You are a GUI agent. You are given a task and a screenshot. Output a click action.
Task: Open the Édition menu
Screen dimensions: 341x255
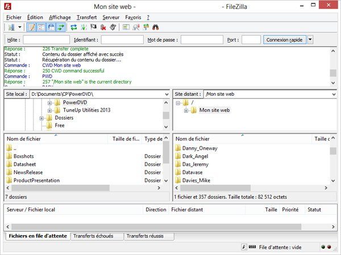coord(35,18)
